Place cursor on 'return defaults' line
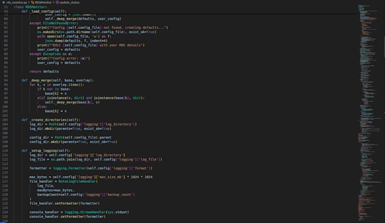The image size is (385, 223). tap(44, 72)
